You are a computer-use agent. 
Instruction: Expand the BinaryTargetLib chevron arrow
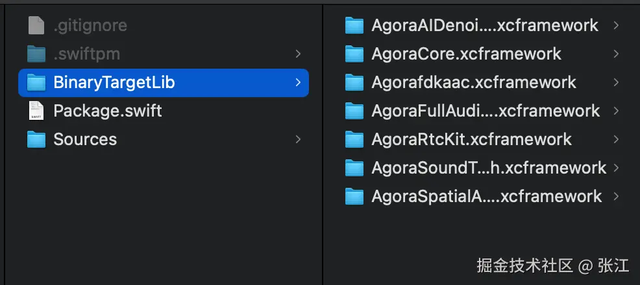point(297,82)
